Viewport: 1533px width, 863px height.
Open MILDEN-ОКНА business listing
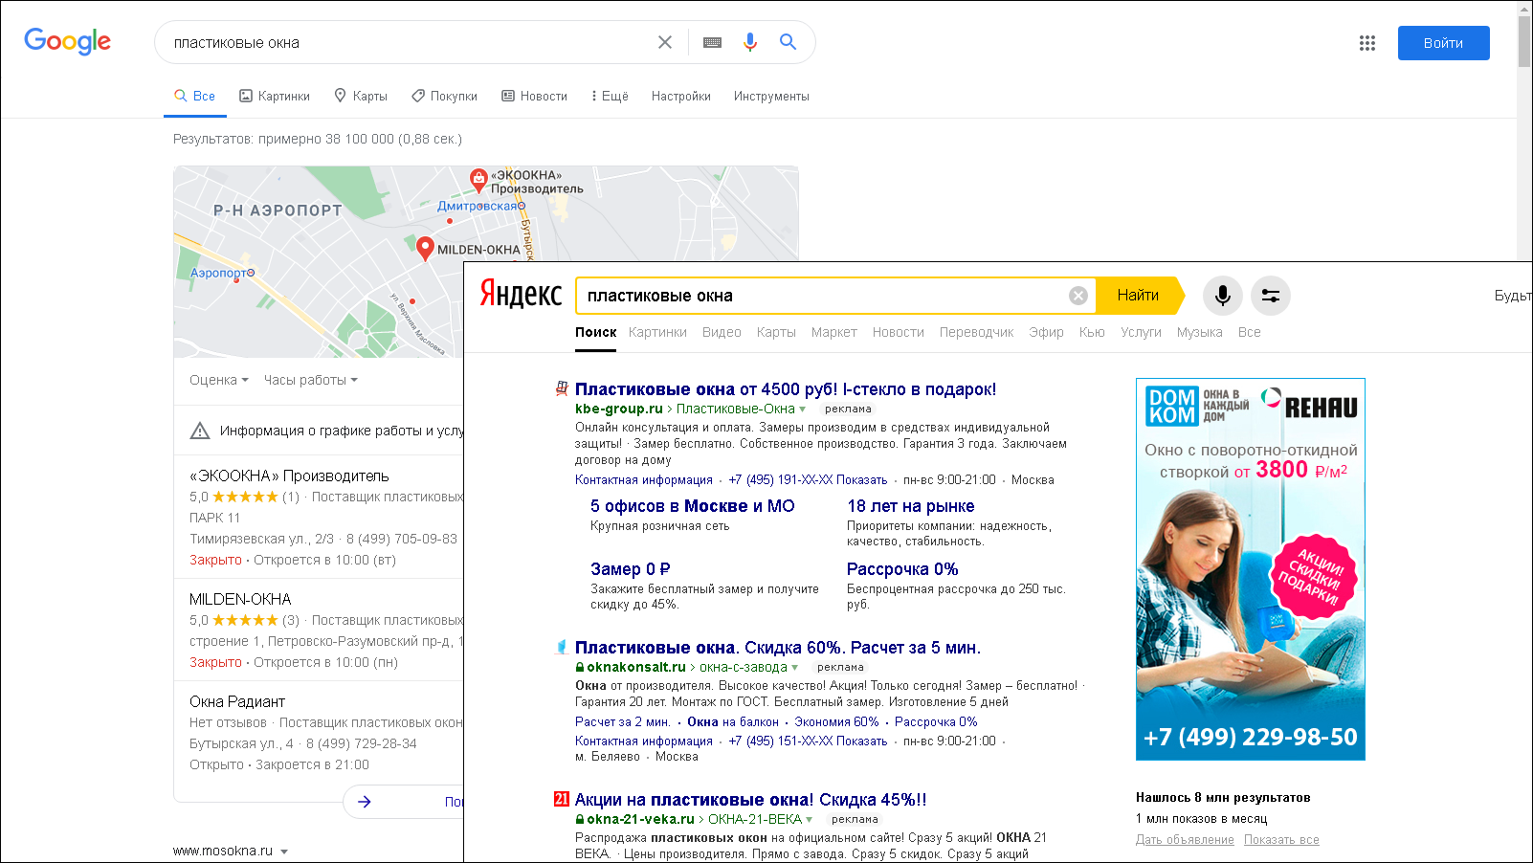point(240,599)
